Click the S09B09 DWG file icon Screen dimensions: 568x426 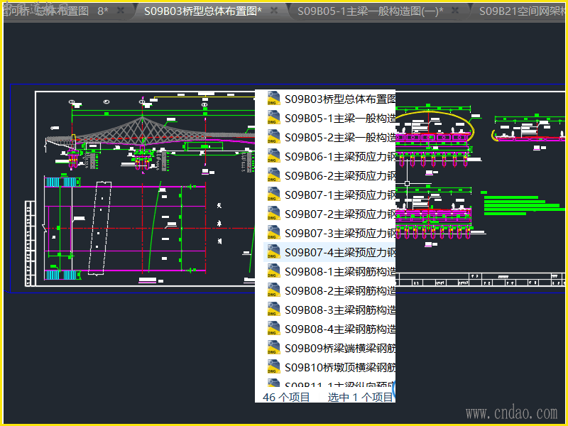[x=273, y=348]
